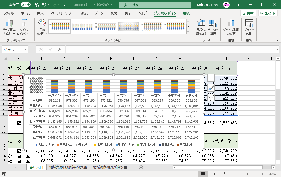Open Change Chart Type (グラフの種類の変更)
Screen dimensions: 281x177
tap(231, 27)
